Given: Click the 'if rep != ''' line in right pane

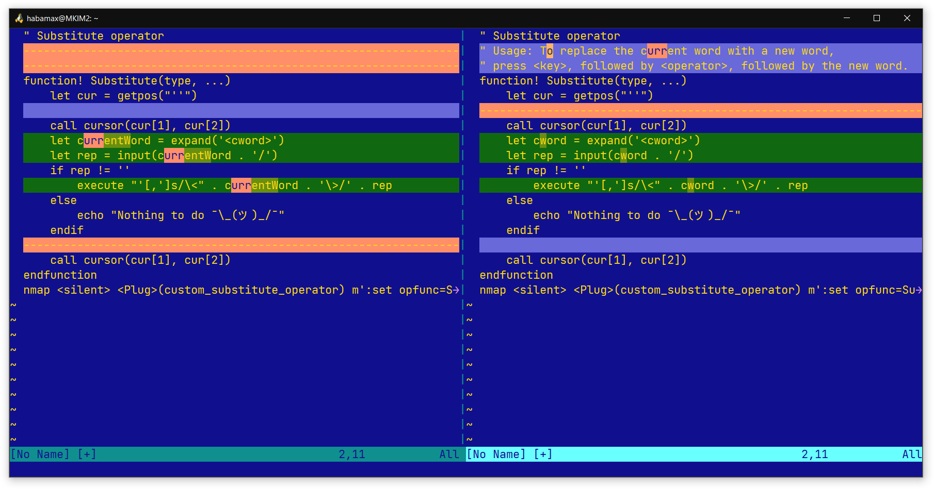Looking at the screenshot, I should click(x=546, y=171).
